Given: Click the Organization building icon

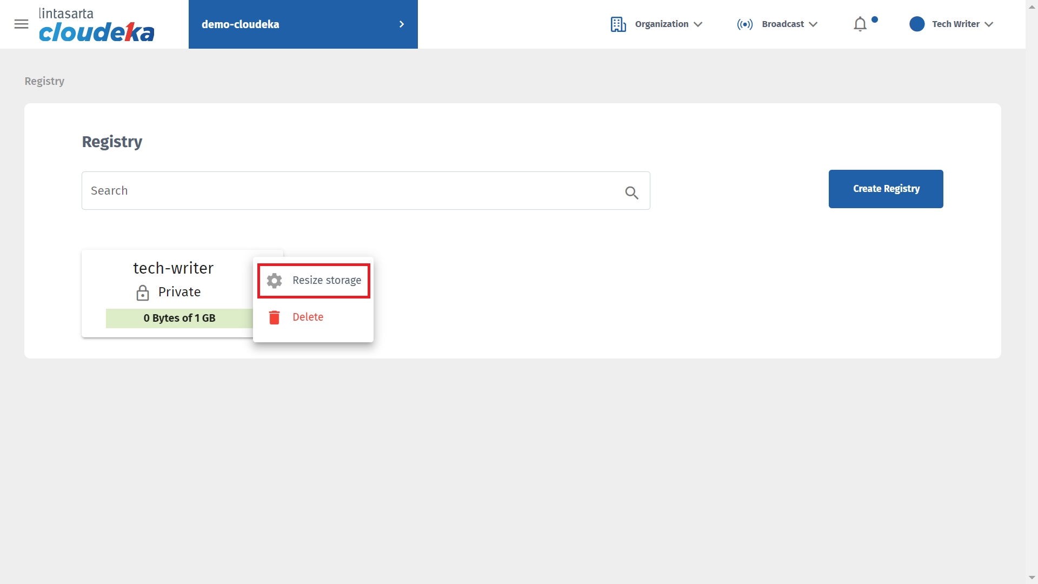Looking at the screenshot, I should (618, 24).
